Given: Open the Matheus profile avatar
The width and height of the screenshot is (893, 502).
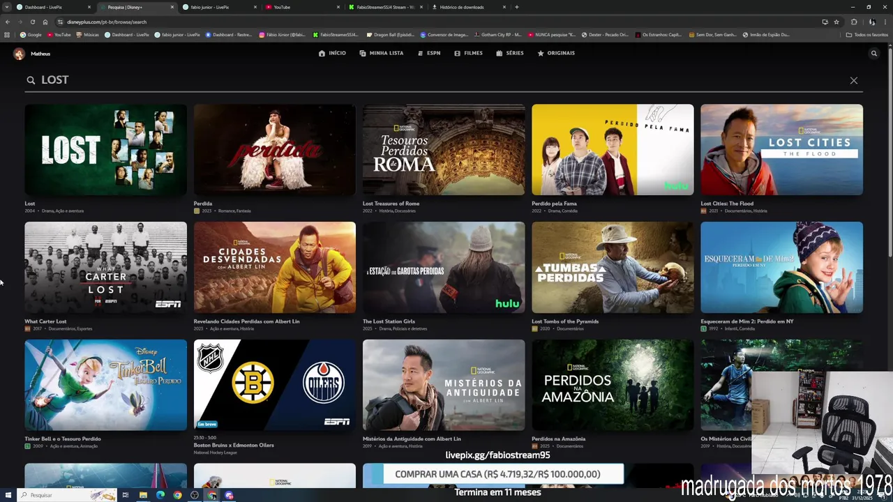Looking at the screenshot, I should [x=19, y=54].
